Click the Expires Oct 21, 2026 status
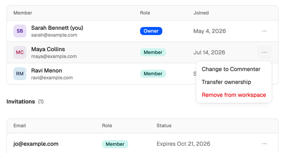285x153 pixels. point(183,144)
